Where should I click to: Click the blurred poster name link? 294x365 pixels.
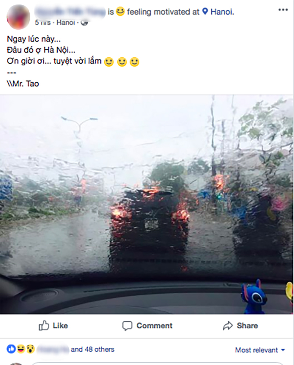(70, 11)
